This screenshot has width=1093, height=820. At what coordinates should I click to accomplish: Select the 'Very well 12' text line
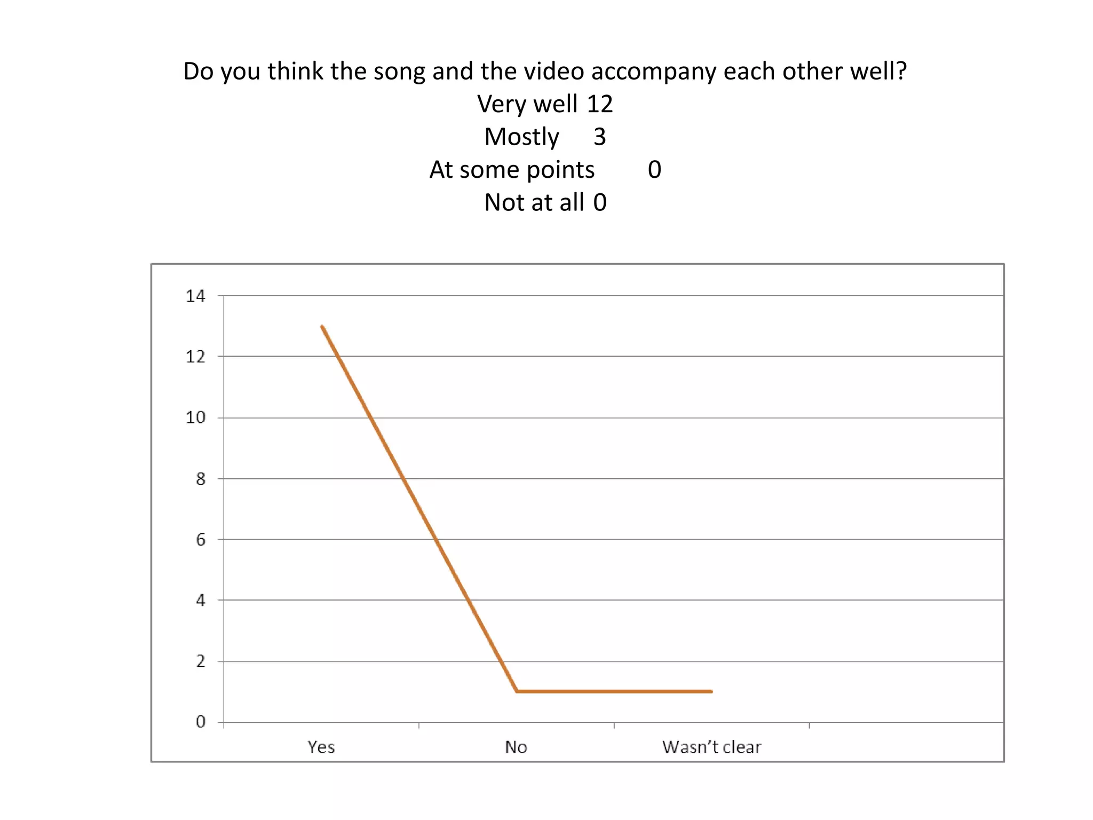[x=545, y=104]
